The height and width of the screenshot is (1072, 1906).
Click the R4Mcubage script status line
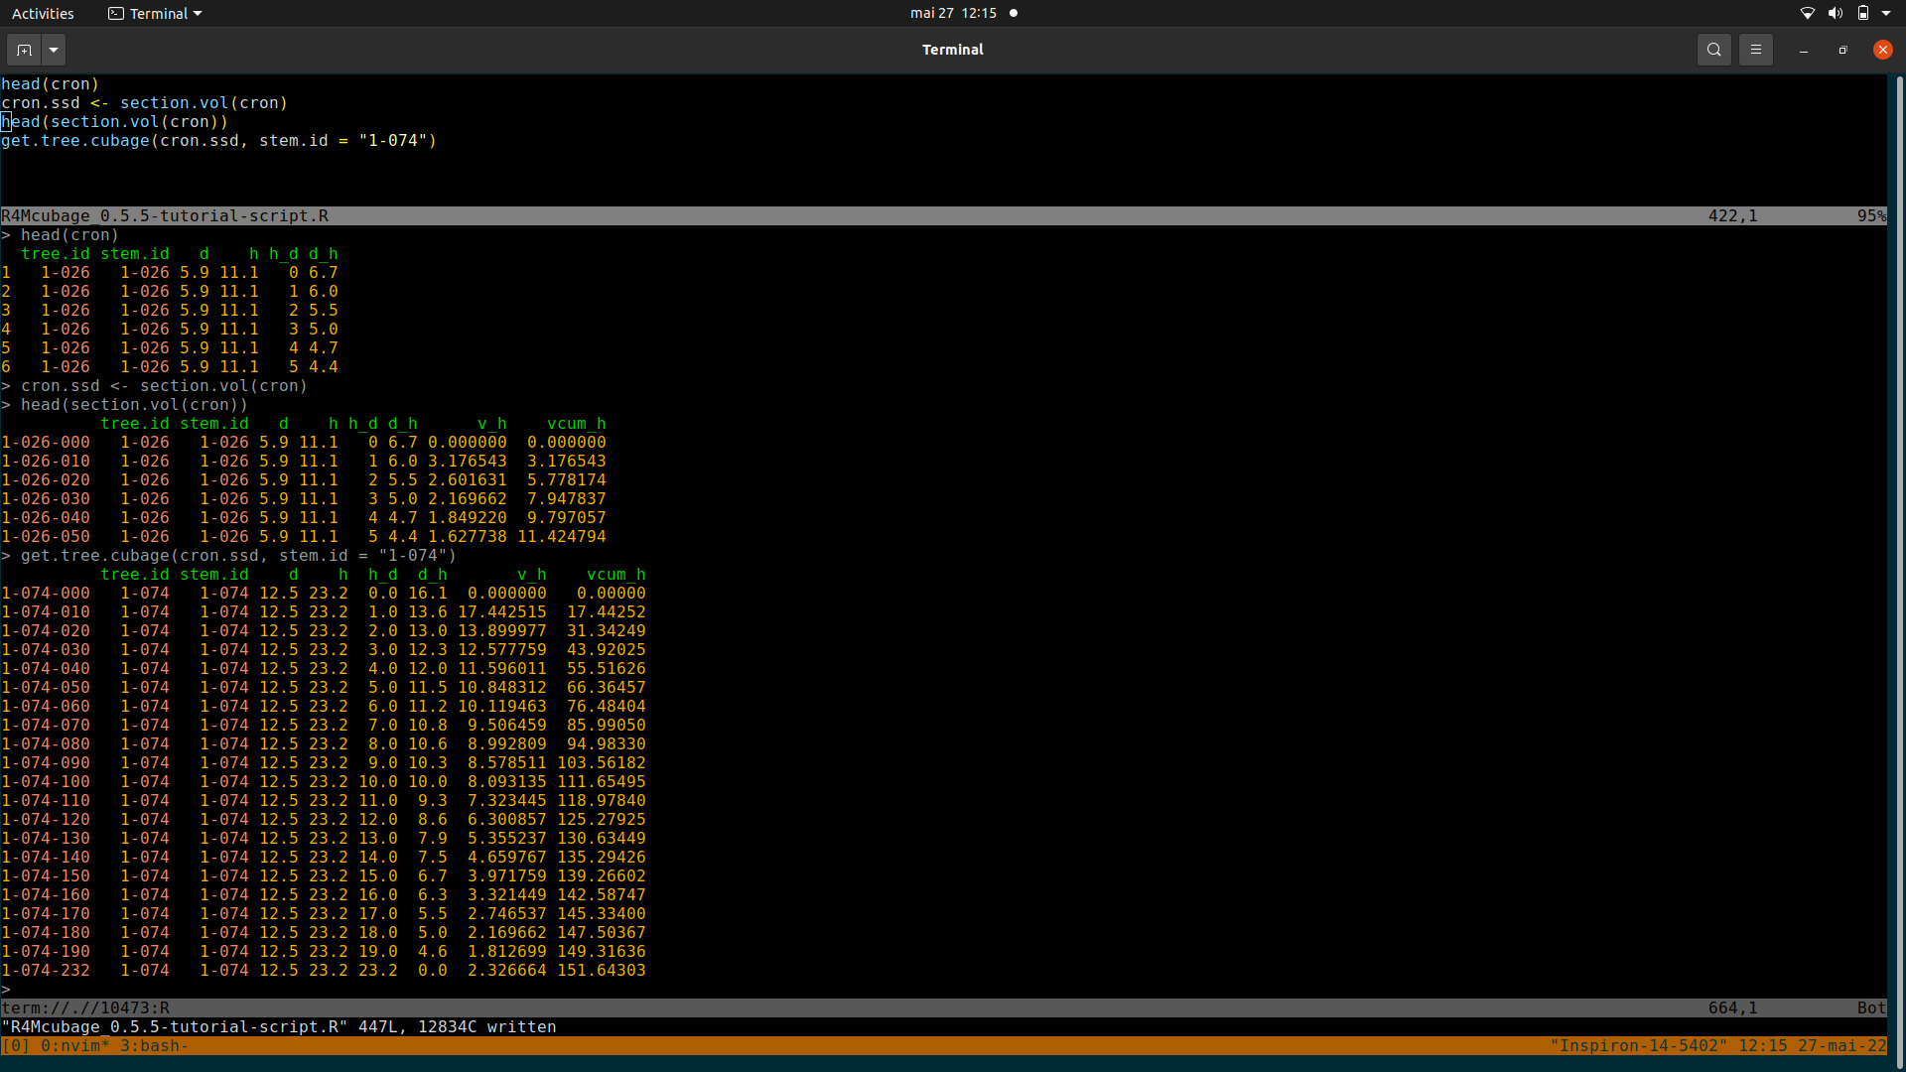point(164,215)
